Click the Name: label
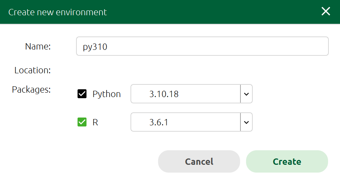The height and width of the screenshot is (183, 340). tap(38, 46)
